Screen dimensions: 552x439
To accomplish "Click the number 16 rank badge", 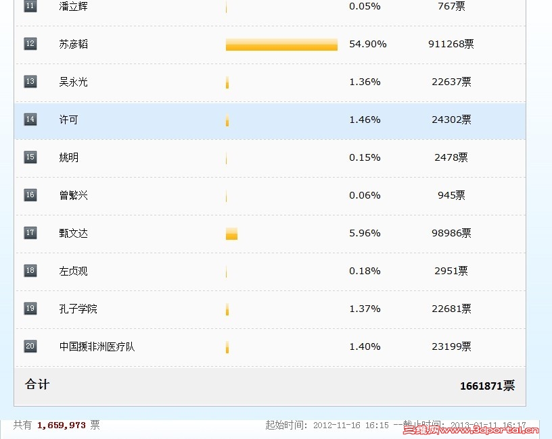I will pyautogui.click(x=30, y=195).
